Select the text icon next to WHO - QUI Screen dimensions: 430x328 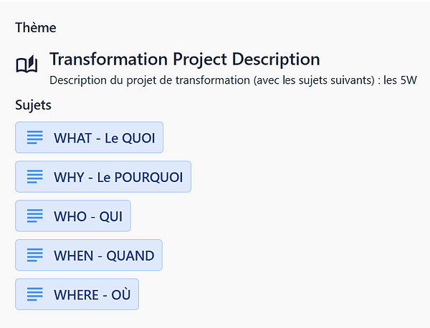[x=35, y=216]
